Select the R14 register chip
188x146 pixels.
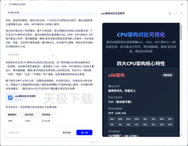coord(162,124)
